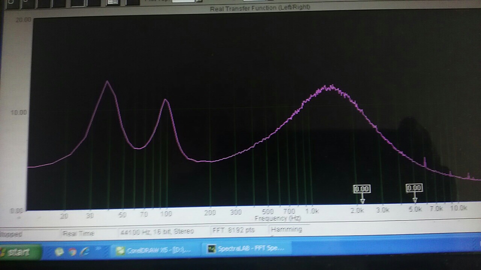Click the 10.0k frequency axis label
Screen dimensions: 481x270
tap(459, 208)
